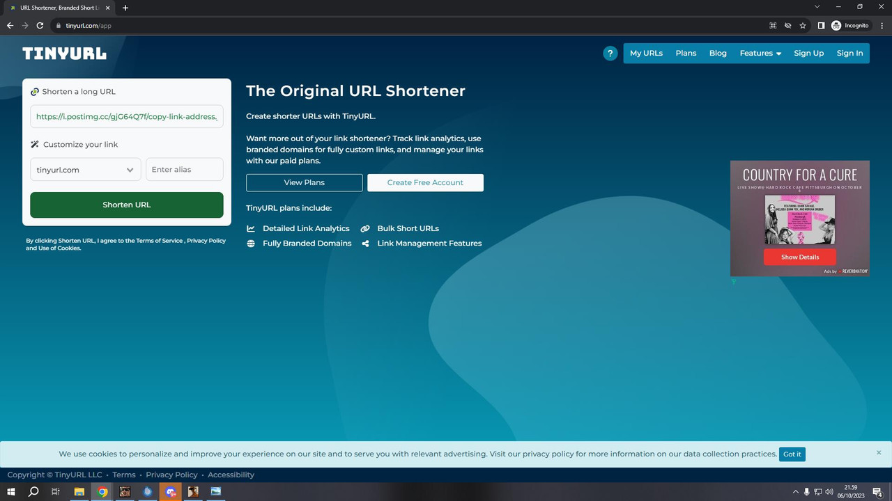The image size is (892, 501).
Task: Click the third-party cookies blocked eye icon
Action: [x=787, y=26]
